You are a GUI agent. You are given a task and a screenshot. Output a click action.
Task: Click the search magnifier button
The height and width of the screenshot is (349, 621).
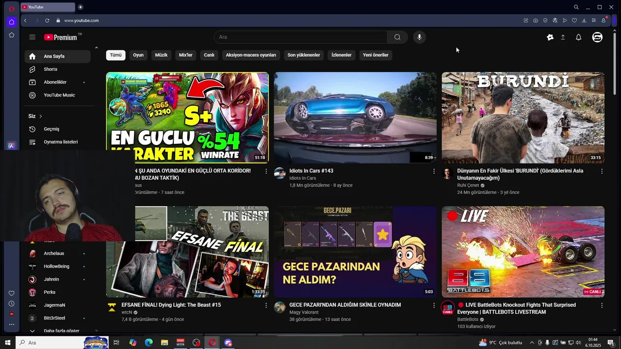(397, 37)
